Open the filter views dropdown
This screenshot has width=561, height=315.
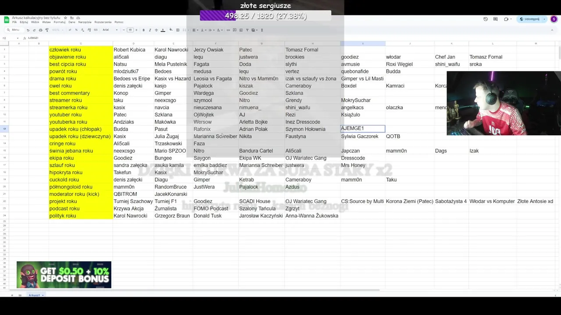[x=254, y=30]
